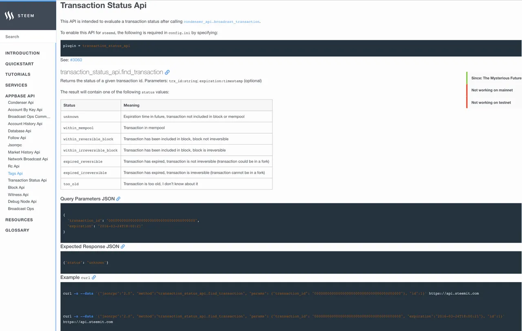Click the Query Parameters JSON heading

tap(88, 199)
